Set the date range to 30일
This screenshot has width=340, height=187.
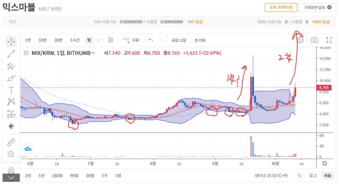[90, 176]
